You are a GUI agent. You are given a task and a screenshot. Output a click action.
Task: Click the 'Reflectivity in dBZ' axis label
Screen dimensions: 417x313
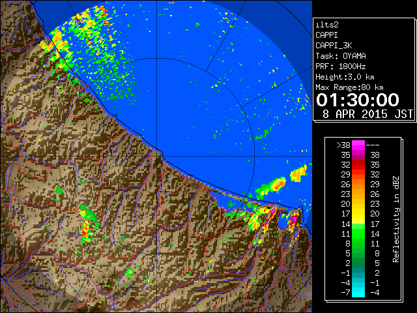click(395, 219)
